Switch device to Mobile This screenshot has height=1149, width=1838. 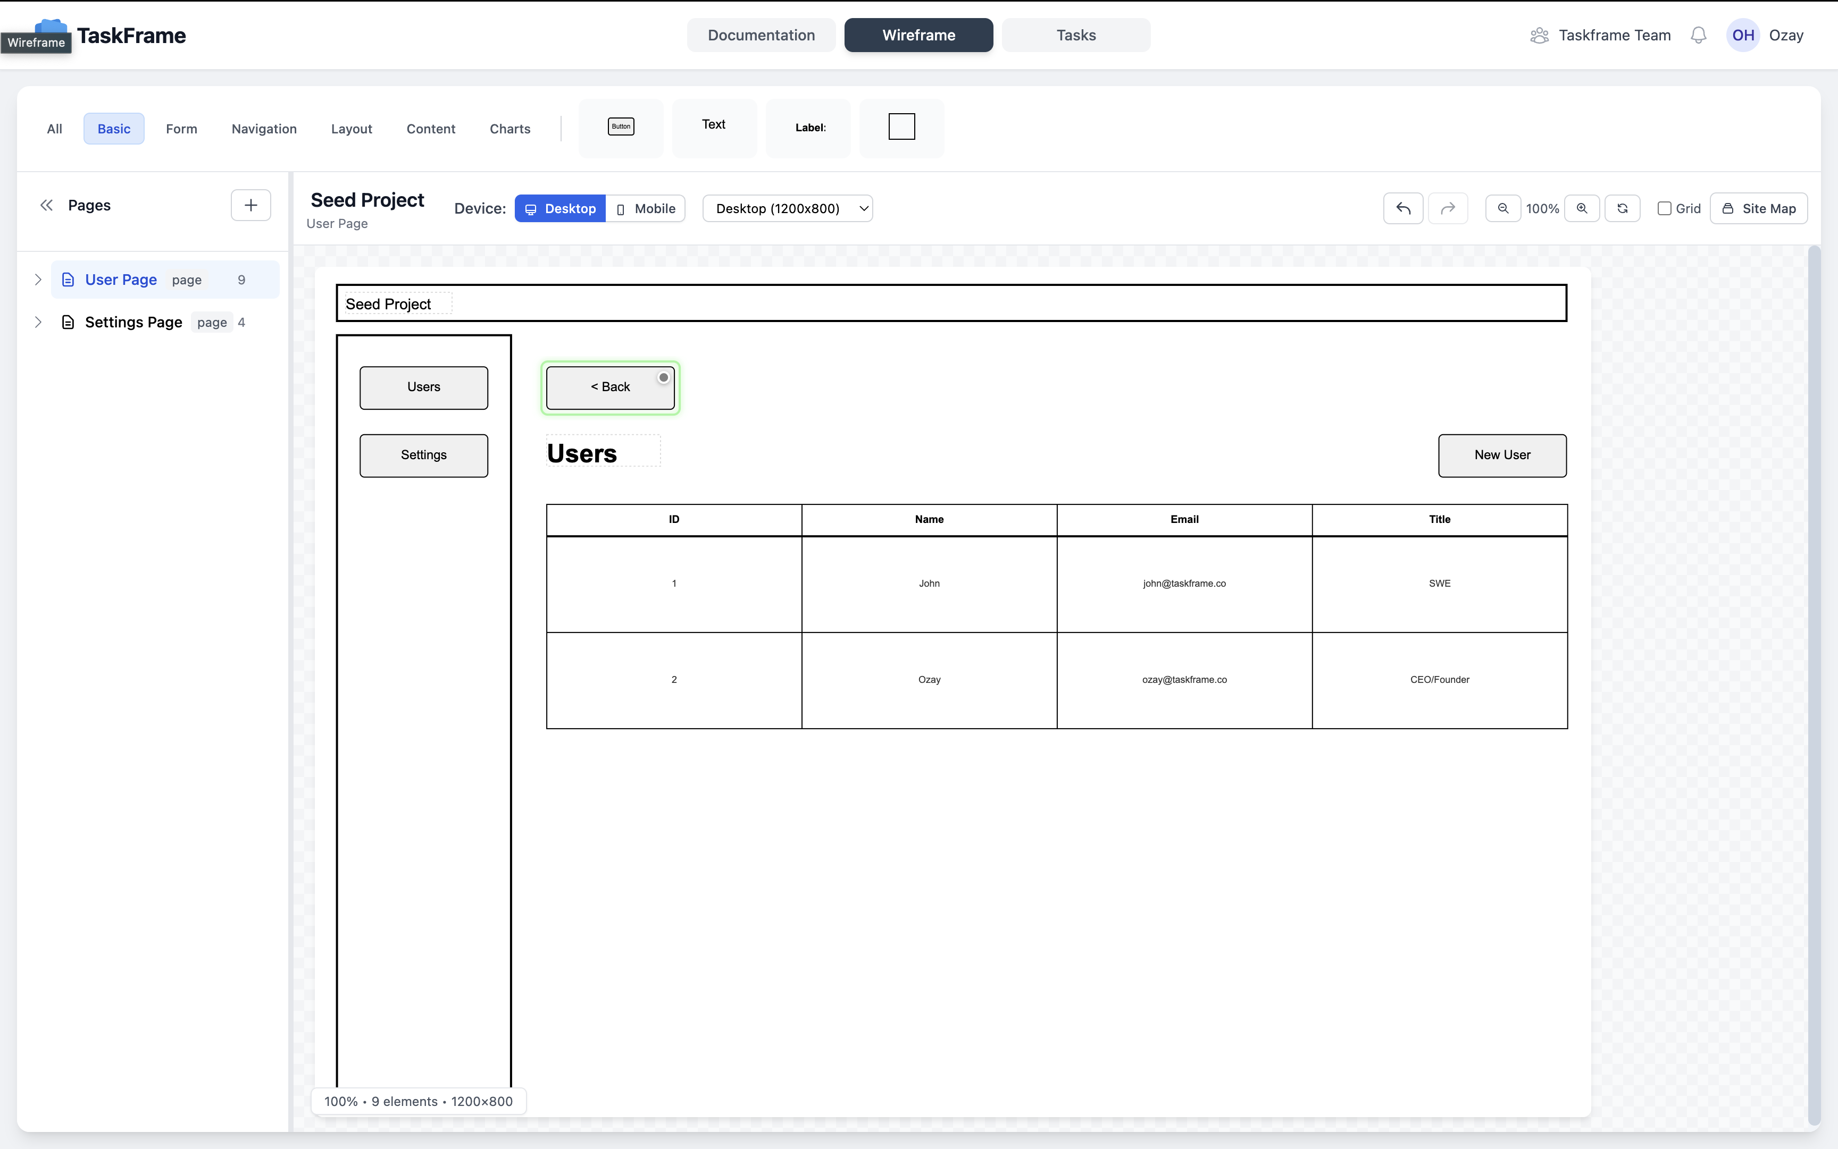tap(646, 208)
